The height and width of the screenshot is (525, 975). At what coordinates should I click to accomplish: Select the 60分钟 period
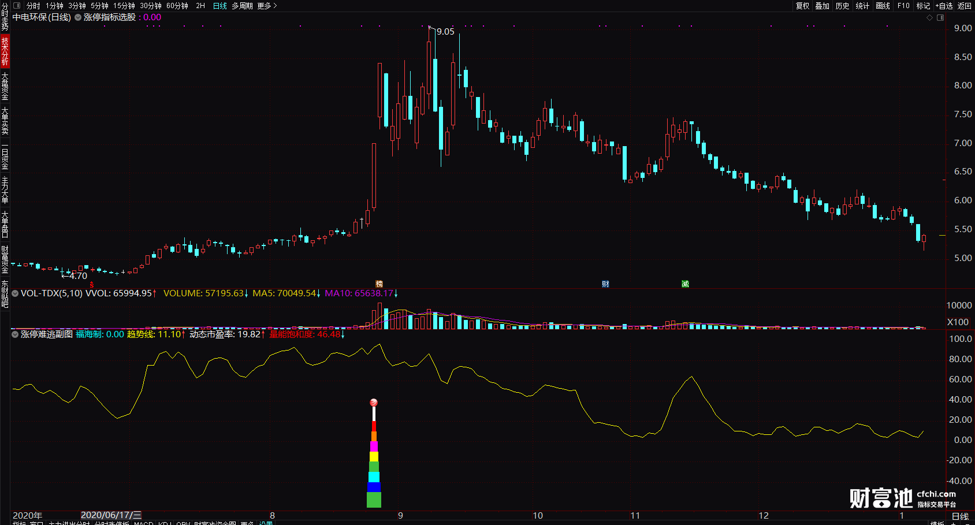point(177,6)
